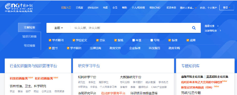Screen dimensions: 237x95
Task: Open the ENGLISH version link
Action: (93, 8)
